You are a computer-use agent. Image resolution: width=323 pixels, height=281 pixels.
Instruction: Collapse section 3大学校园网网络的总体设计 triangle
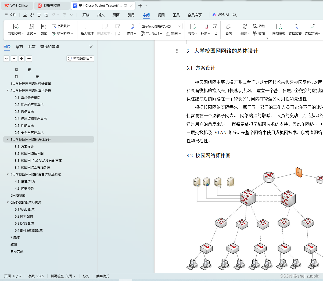click(8, 139)
